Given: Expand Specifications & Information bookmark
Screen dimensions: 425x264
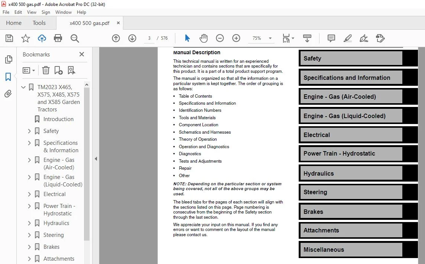Looking at the screenshot, I should point(29,143).
